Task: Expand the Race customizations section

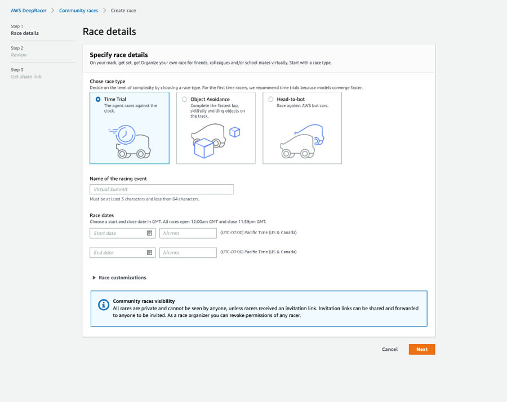Action: tap(119, 278)
